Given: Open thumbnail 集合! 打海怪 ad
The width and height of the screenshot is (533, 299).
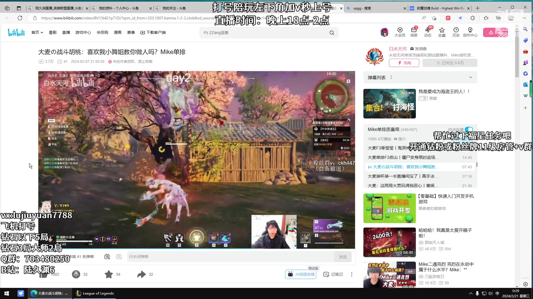Looking at the screenshot, I should [389, 104].
